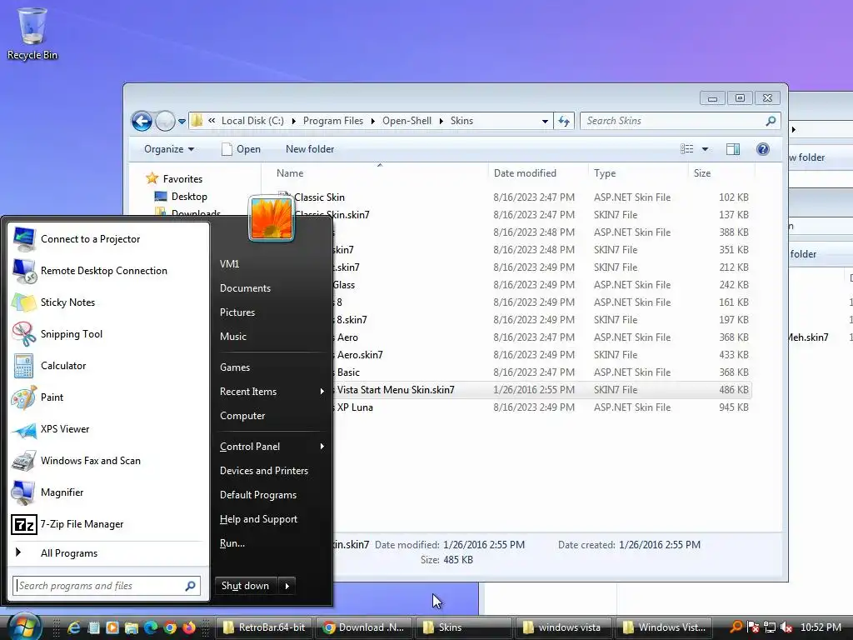Expand All Programs in the Start menu
This screenshot has width=853, height=640.
point(107,553)
